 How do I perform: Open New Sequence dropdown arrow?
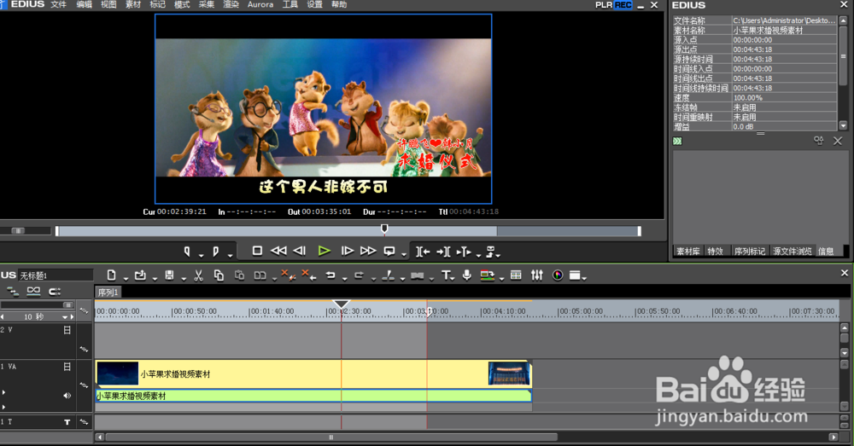pyautogui.click(x=126, y=279)
